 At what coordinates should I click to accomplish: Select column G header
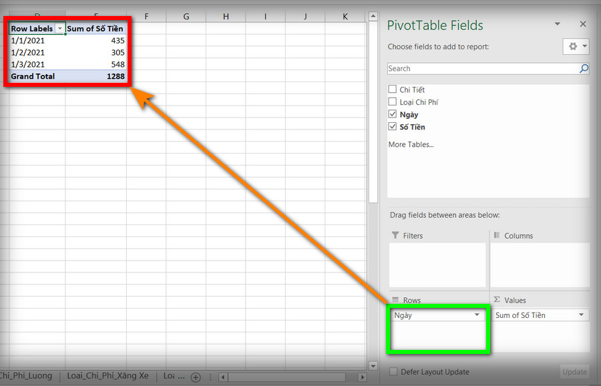point(186,17)
